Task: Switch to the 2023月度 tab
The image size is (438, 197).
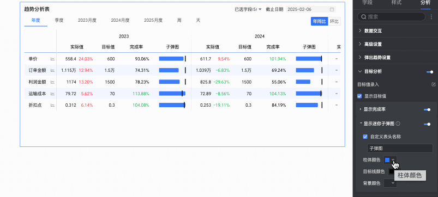Action: (x=87, y=20)
